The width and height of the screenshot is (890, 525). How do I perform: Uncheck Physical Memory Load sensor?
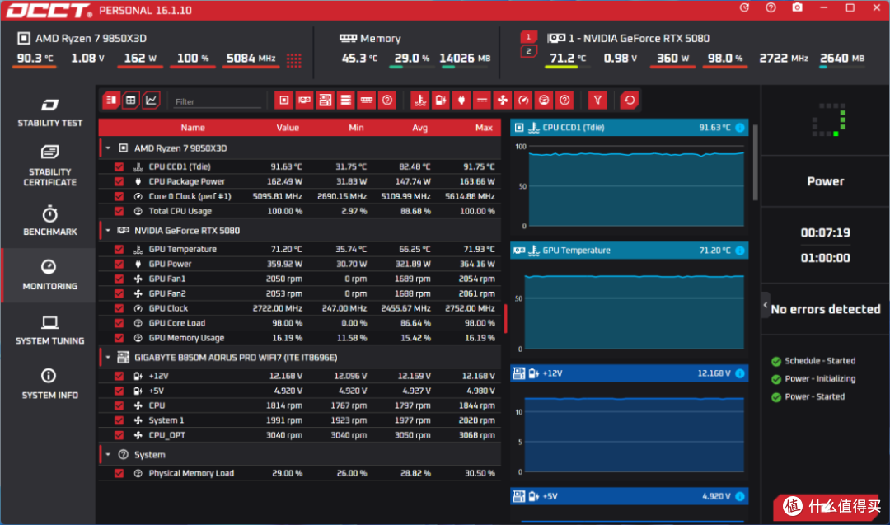119,473
